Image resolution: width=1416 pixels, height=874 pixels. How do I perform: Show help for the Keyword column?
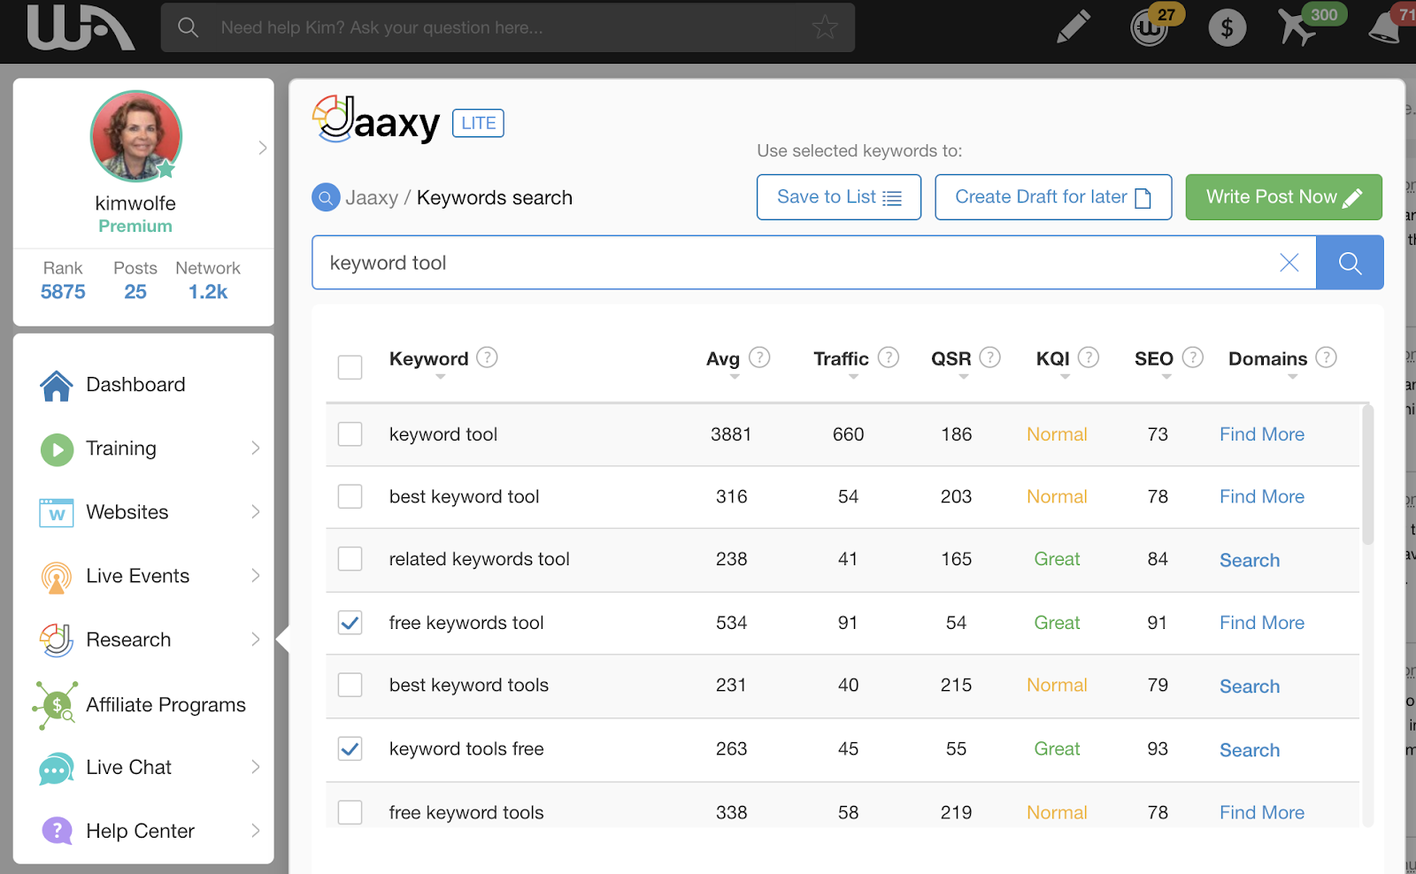(487, 357)
